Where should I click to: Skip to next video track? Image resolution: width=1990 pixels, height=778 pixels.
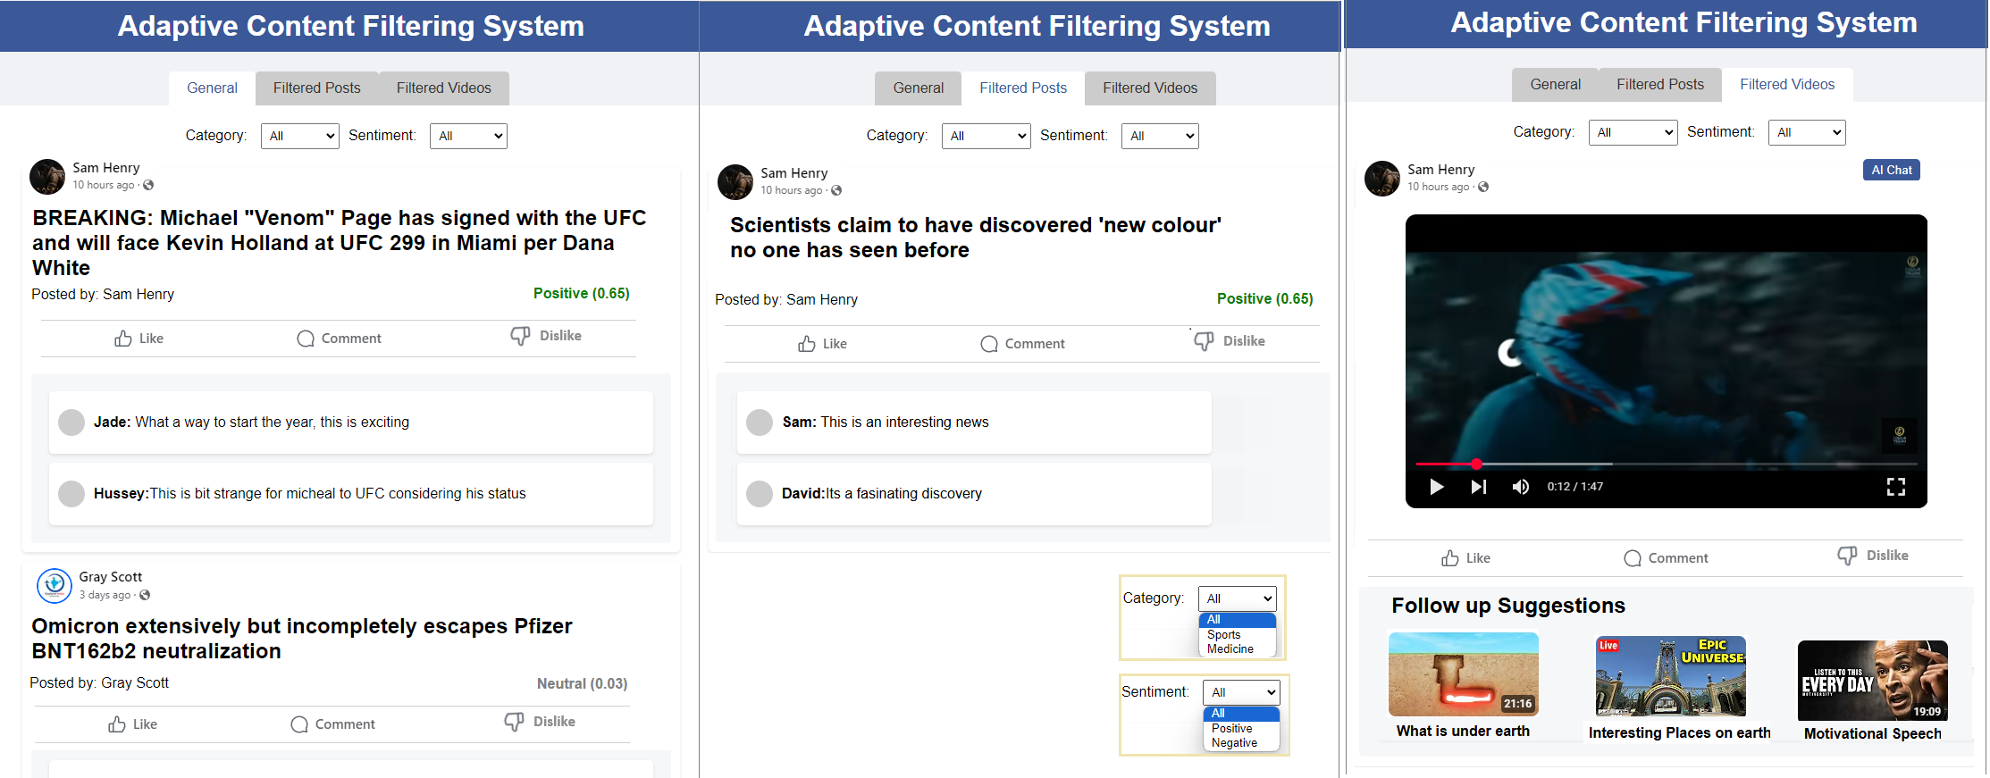pos(1478,487)
